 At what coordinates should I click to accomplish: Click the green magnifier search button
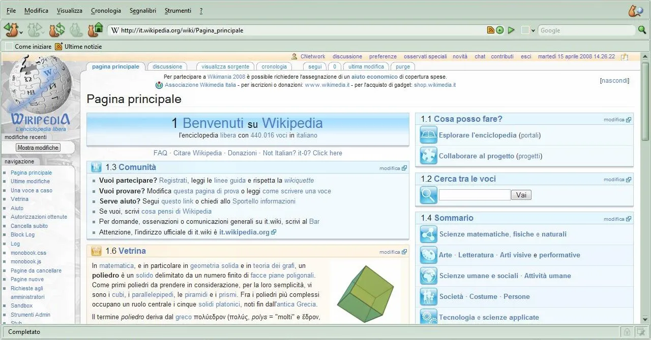tap(642, 30)
